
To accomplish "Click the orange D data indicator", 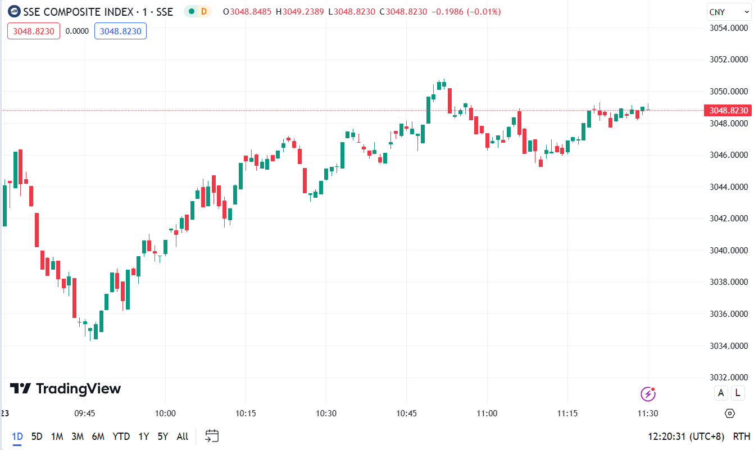I will pyautogui.click(x=204, y=11).
